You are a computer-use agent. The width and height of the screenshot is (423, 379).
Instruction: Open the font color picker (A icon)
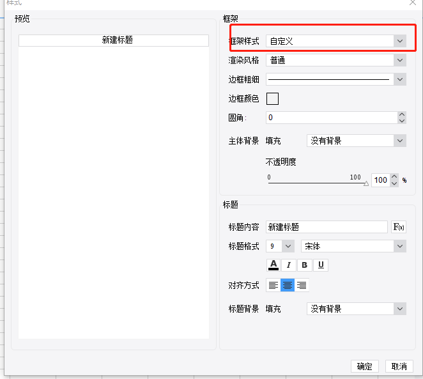(273, 265)
